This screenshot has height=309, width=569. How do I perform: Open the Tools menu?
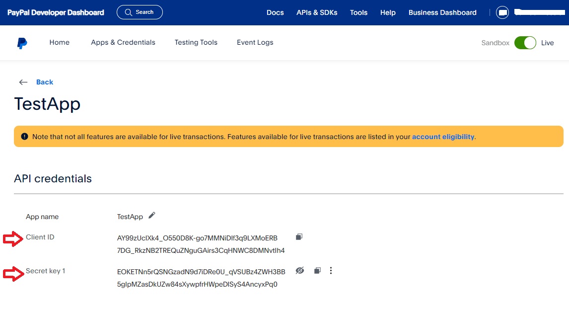358,13
